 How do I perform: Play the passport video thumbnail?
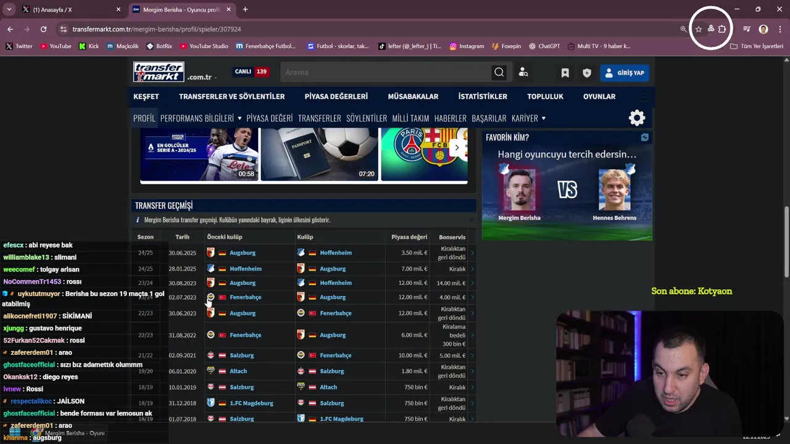[x=319, y=154]
